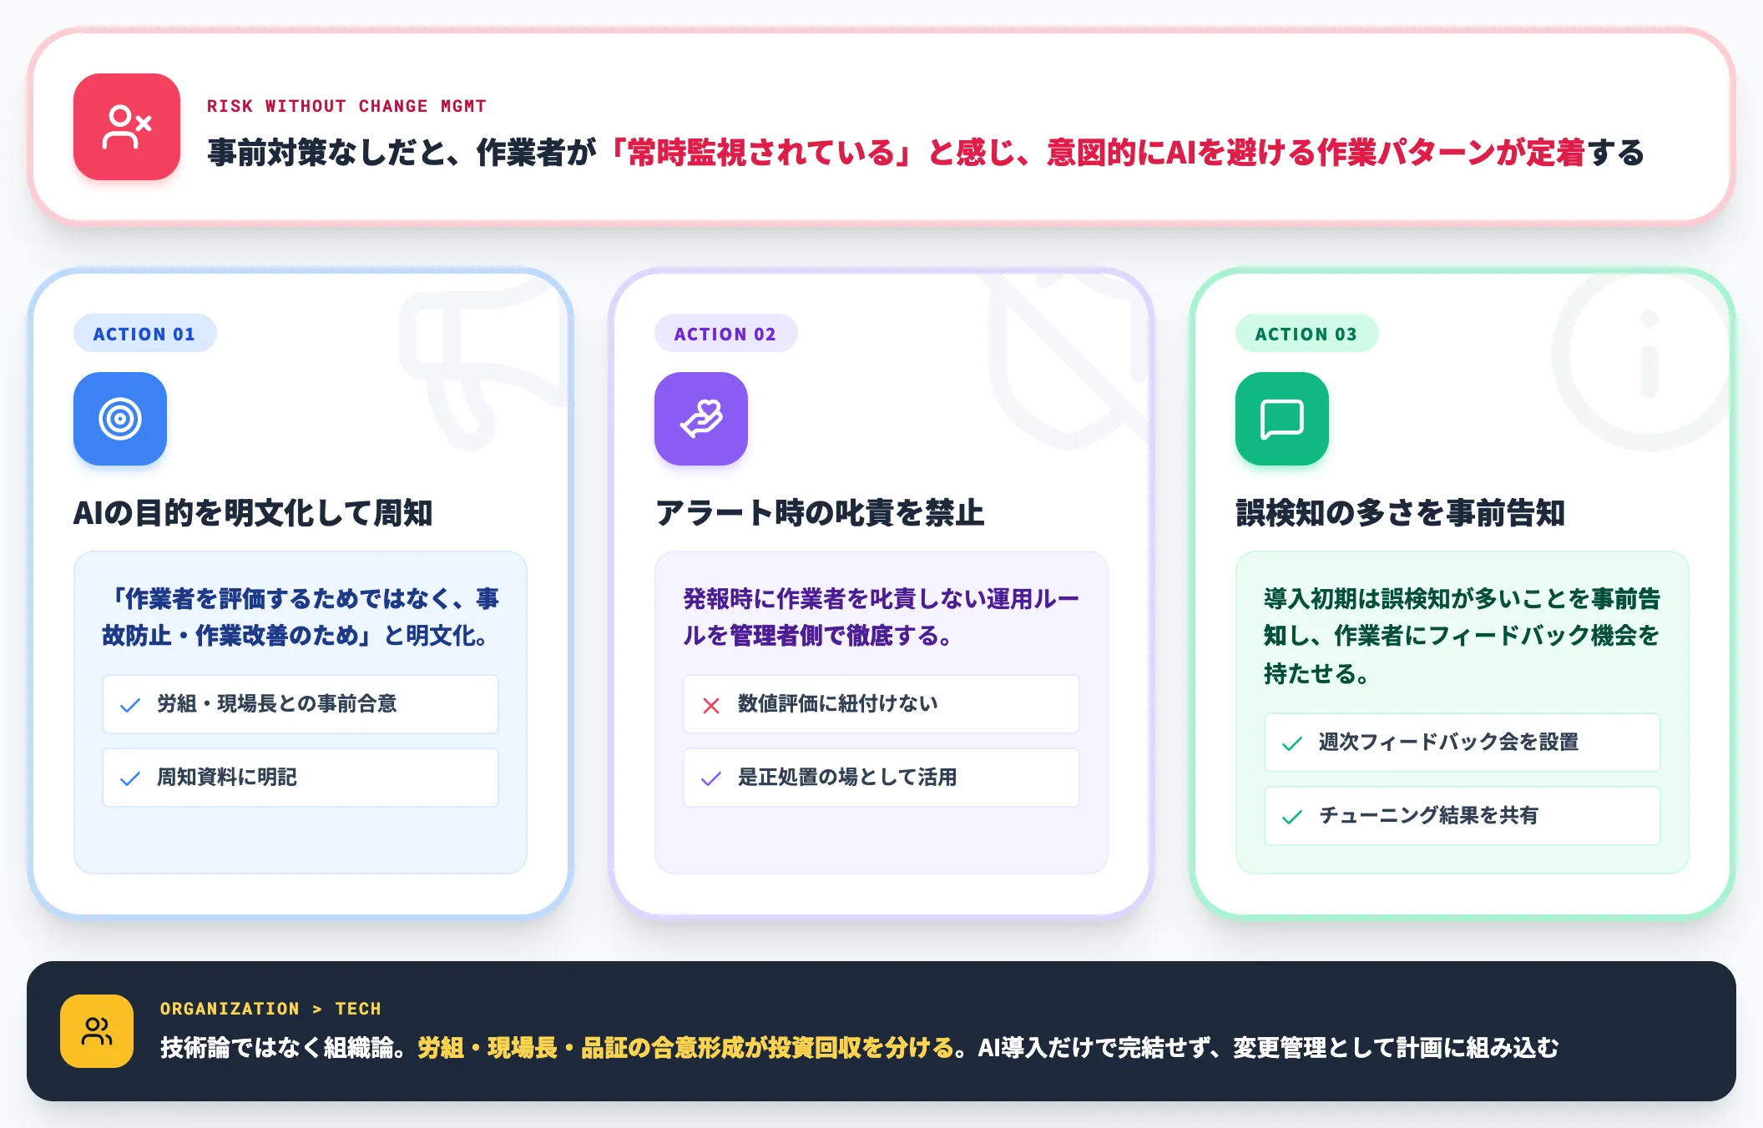1763x1128 pixels.
Task: Click the red user-remove risk icon
Action: click(x=127, y=127)
